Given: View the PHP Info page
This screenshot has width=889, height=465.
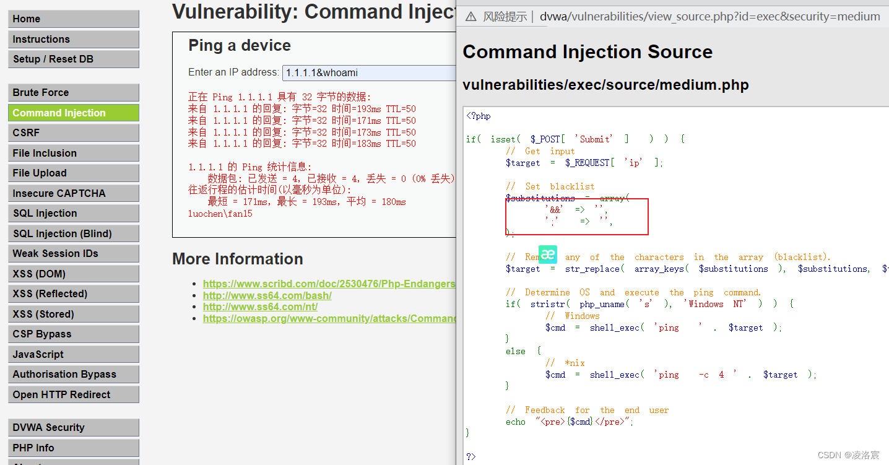Looking at the screenshot, I should pos(73,447).
